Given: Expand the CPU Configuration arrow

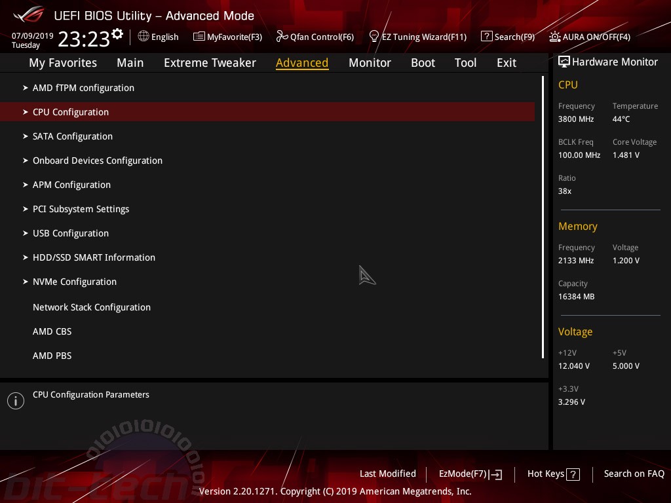Looking at the screenshot, I should click(26, 112).
